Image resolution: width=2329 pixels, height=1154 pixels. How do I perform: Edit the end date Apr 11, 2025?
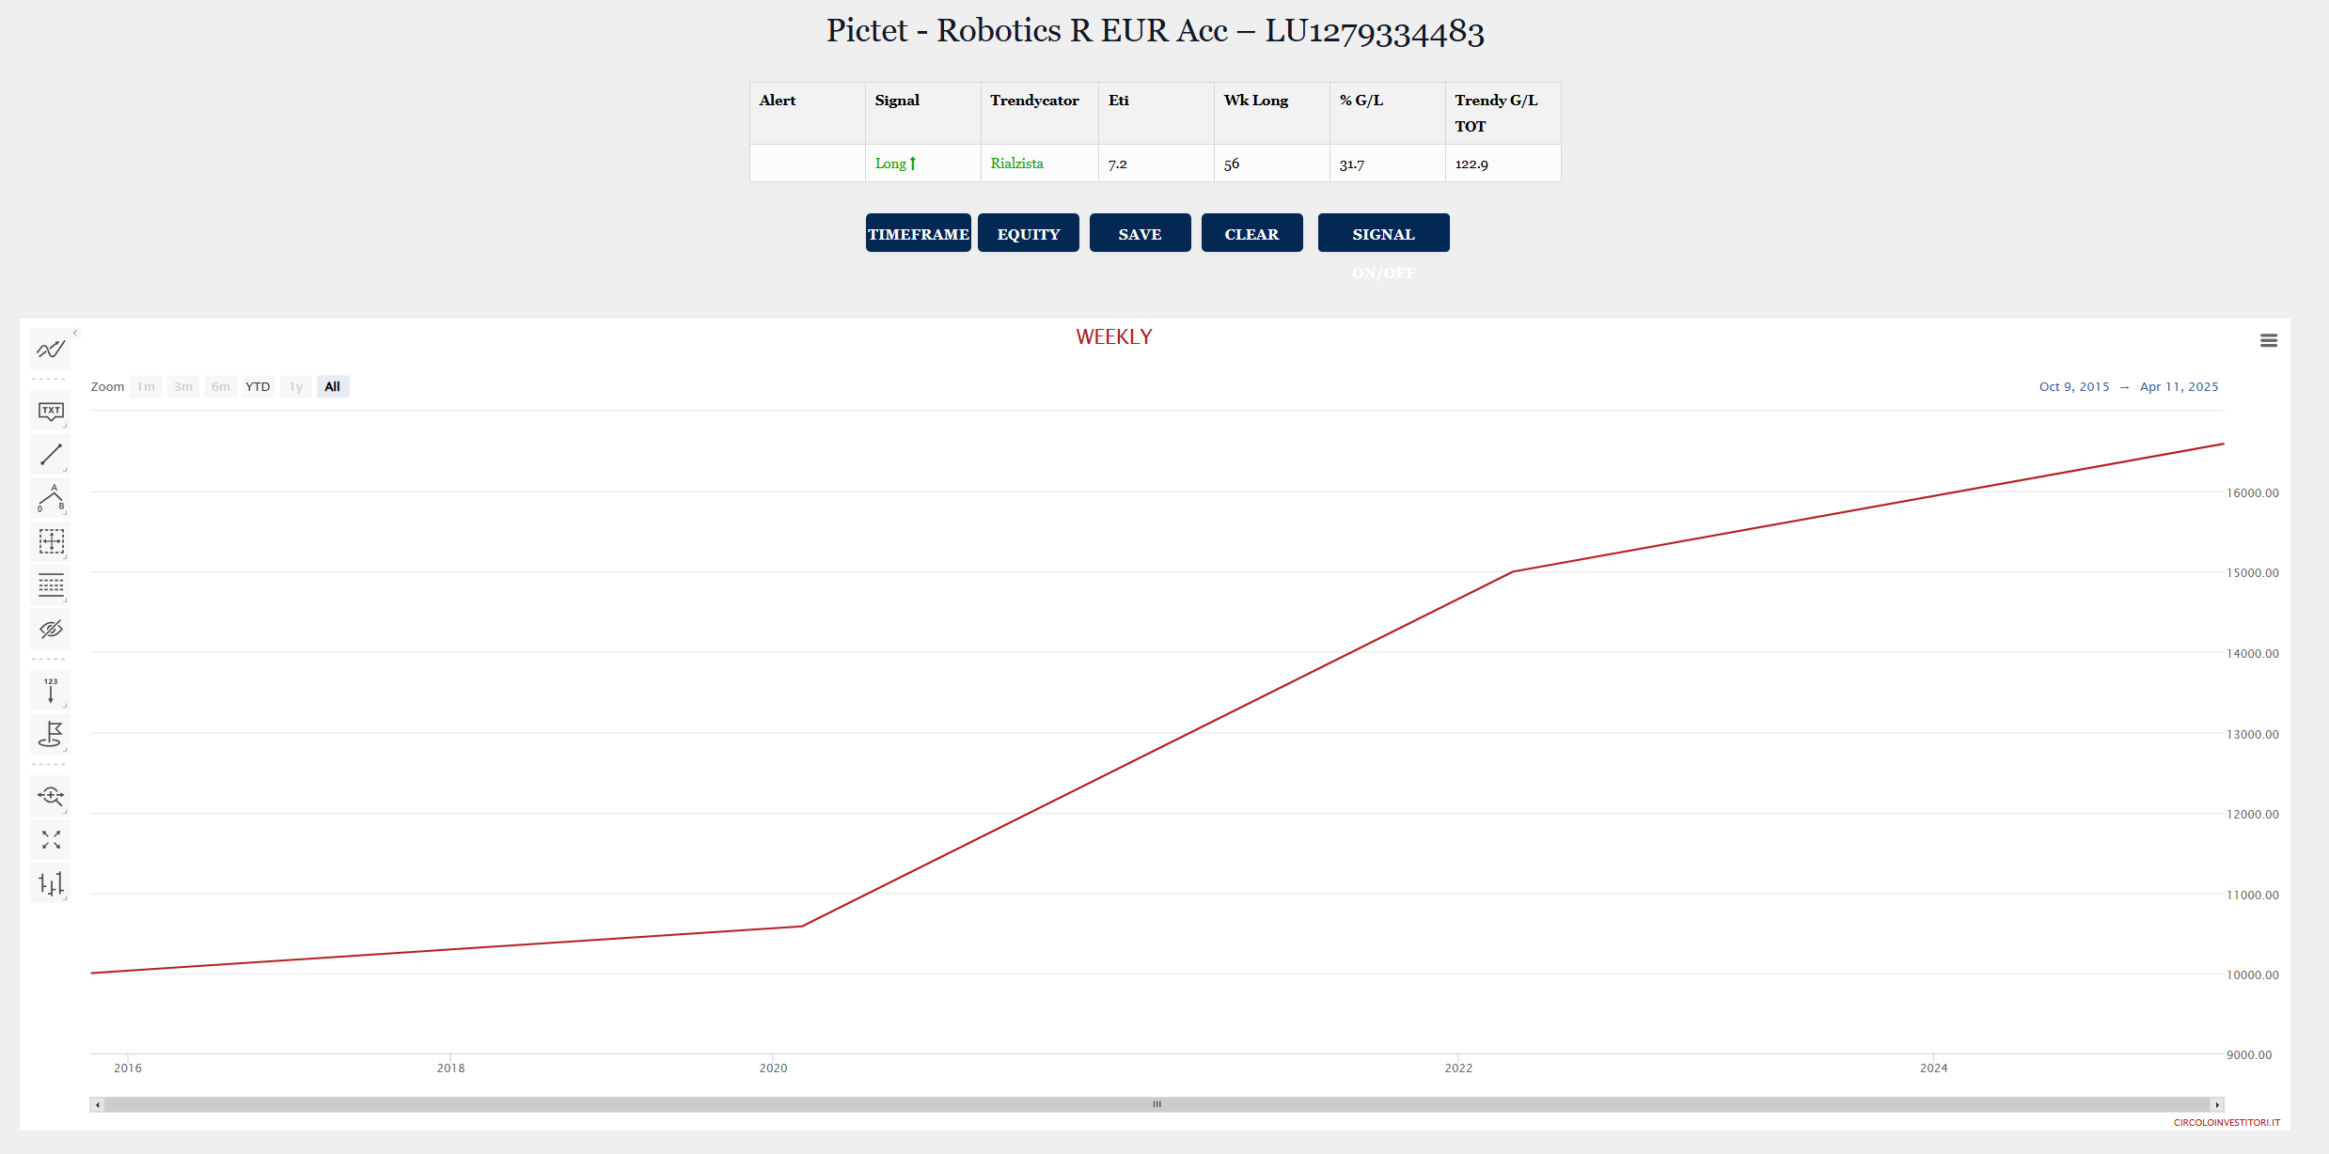(2180, 386)
